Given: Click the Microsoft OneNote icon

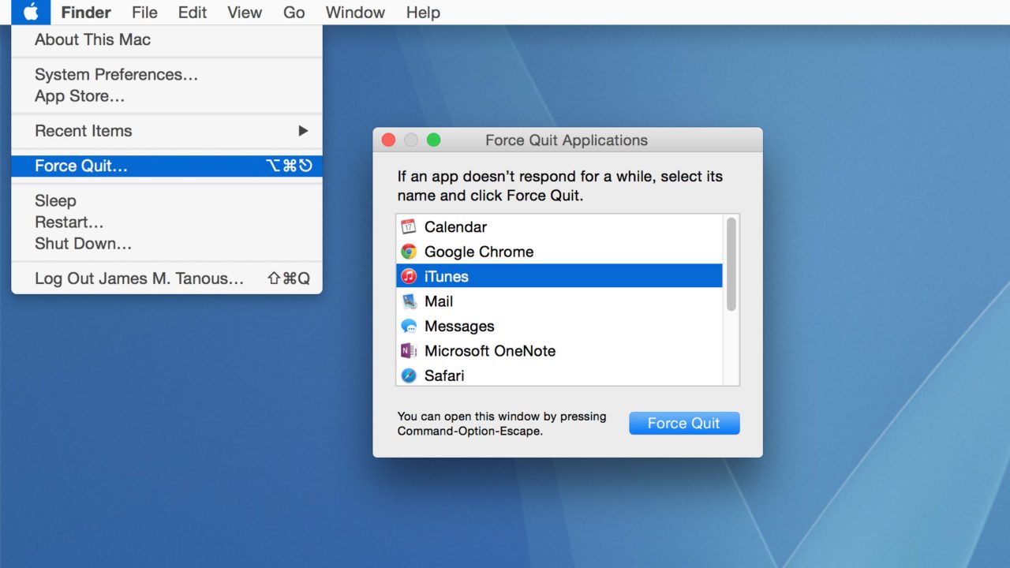Looking at the screenshot, I should tap(410, 350).
